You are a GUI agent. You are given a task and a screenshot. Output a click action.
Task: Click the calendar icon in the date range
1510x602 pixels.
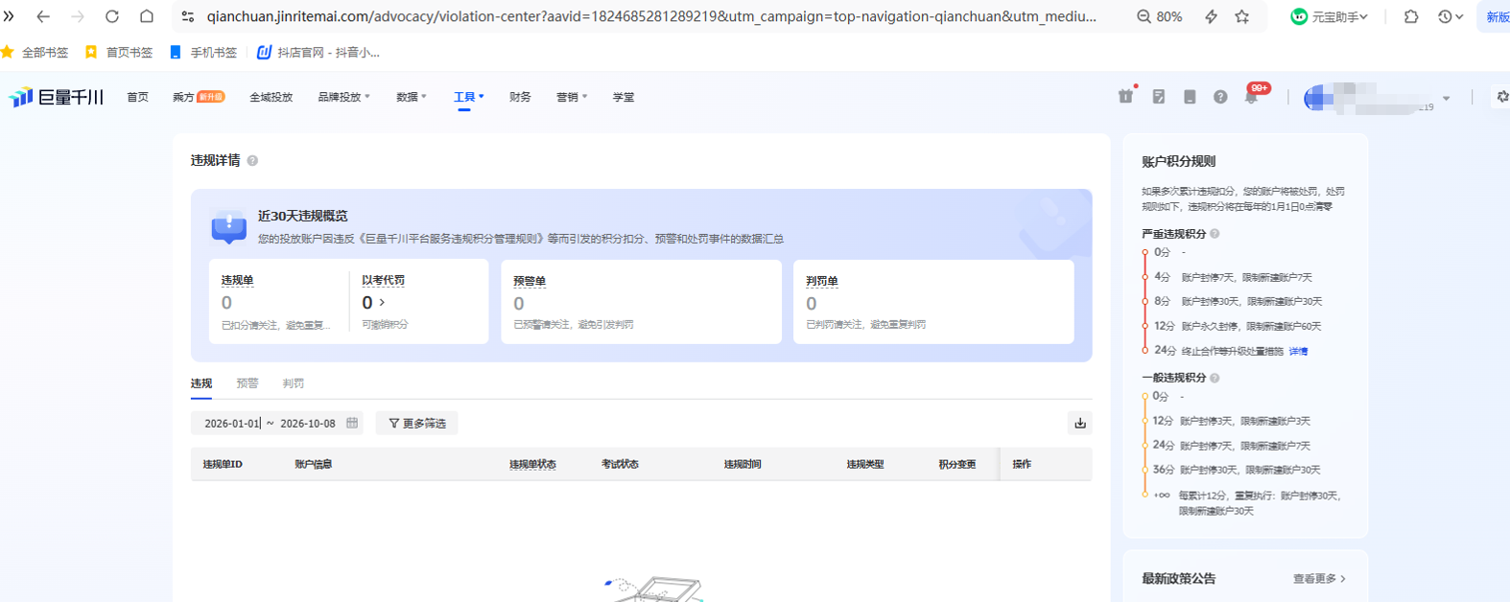point(352,423)
